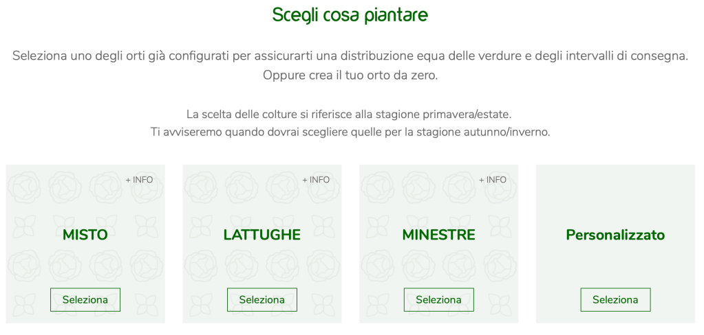This screenshot has width=704, height=335.
Task: Select the Personalizzato option via Seleziona
Action: point(615,300)
